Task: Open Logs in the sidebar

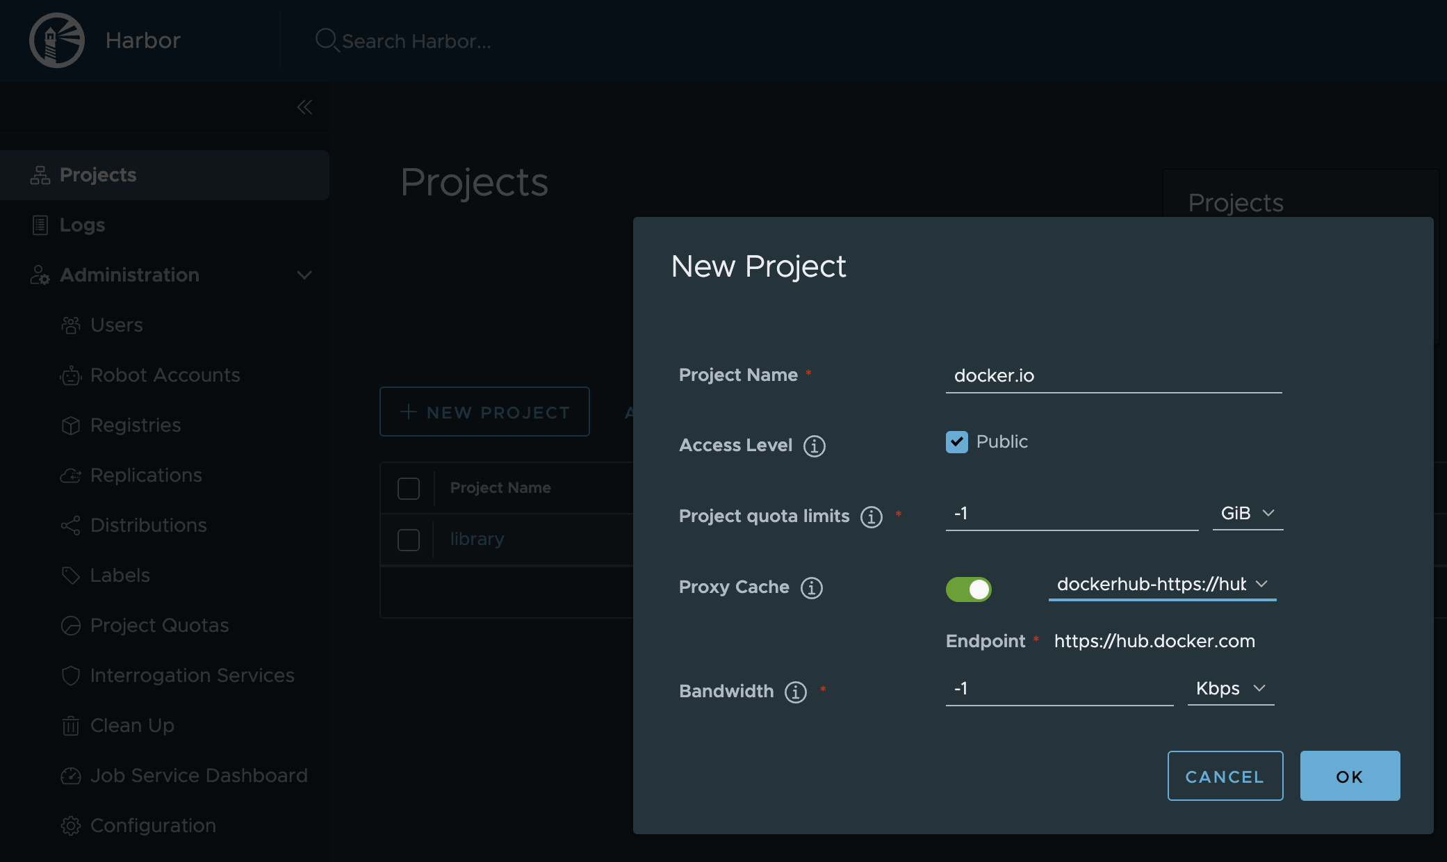Action: 82,225
